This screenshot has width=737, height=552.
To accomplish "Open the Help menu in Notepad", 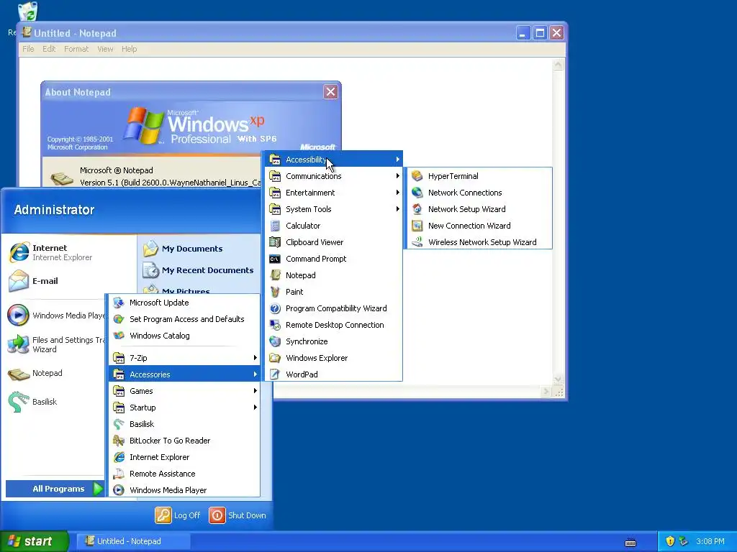I will pos(130,49).
